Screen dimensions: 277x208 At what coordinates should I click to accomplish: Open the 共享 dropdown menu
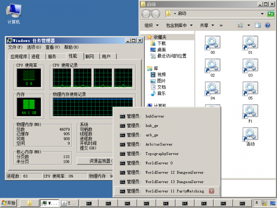click(x=207, y=25)
